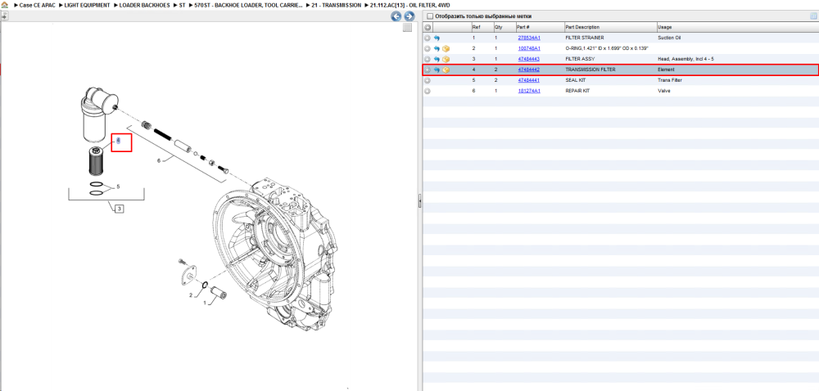Open part number 181274A1 link

[x=529, y=91]
